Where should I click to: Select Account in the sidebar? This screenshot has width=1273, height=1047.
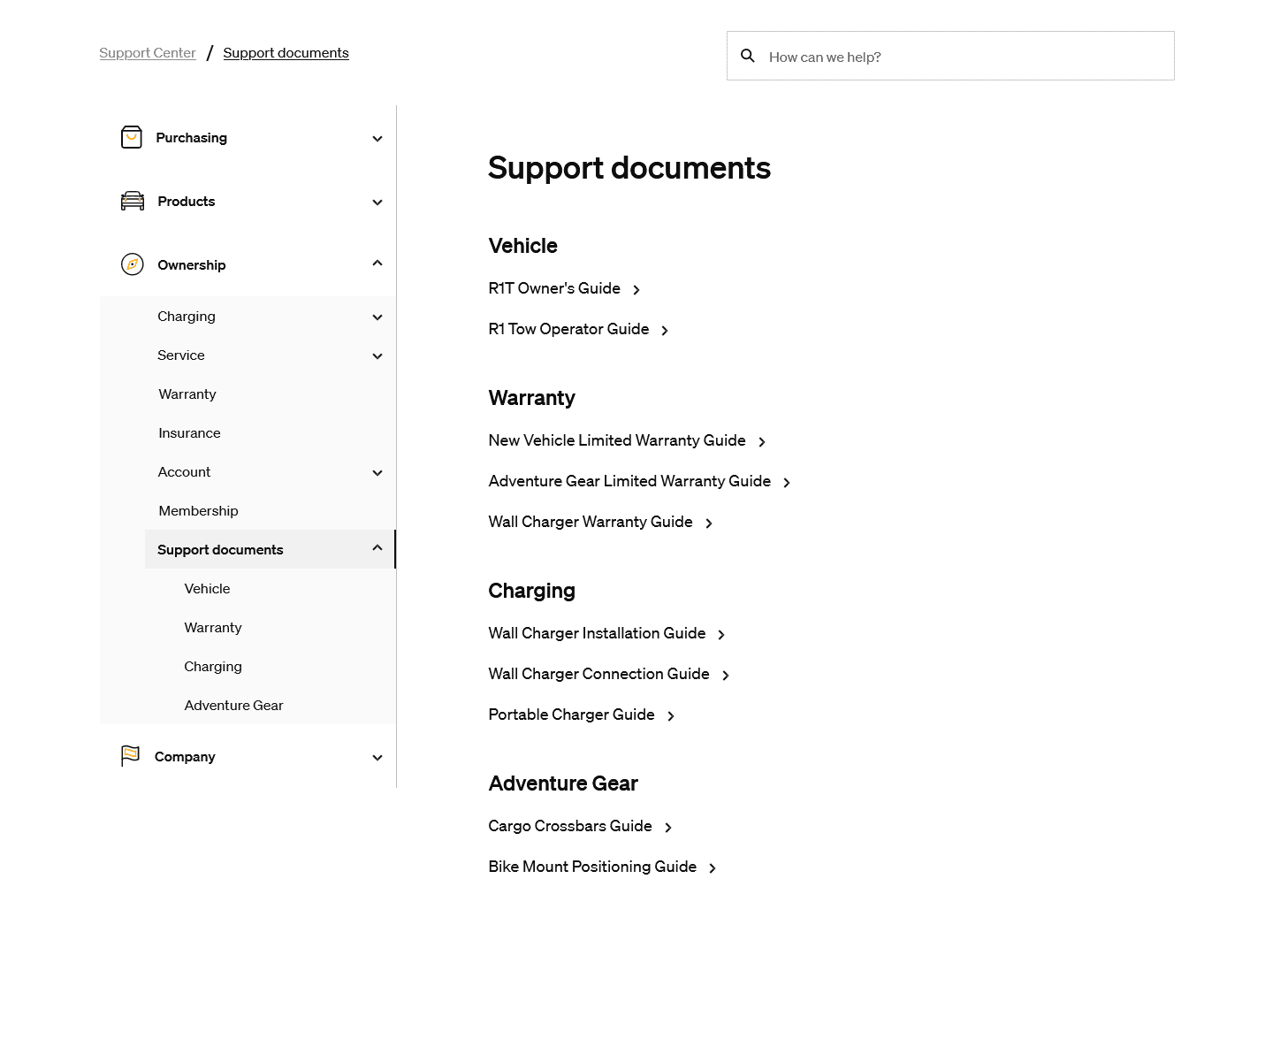tap(184, 472)
